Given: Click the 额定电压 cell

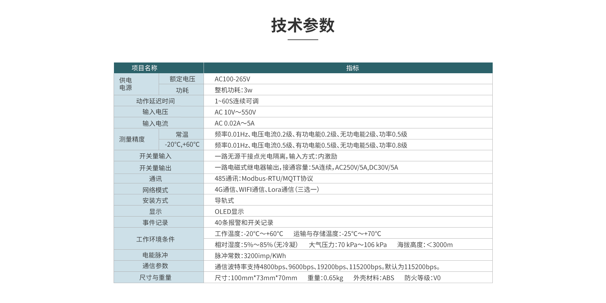Looking at the screenshot, I should pyautogui.click(x=182, y=79).
